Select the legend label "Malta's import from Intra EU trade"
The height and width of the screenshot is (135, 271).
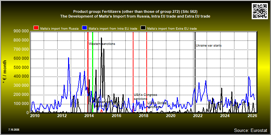(113, 29)
